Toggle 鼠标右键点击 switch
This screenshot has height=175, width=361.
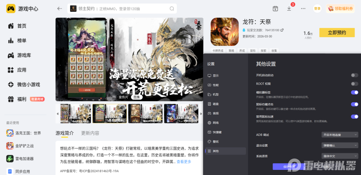(354, 104)
